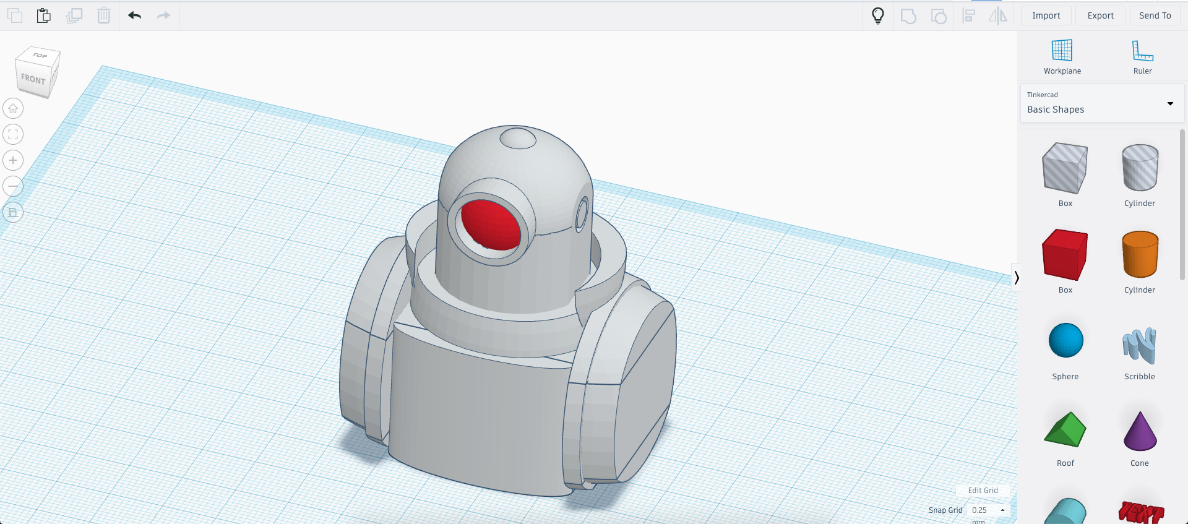Image resolution: width=1188 pixels, height=524 pixels.
Task: Click the Paste clipboard icon
Action: (x=43, y=15)
